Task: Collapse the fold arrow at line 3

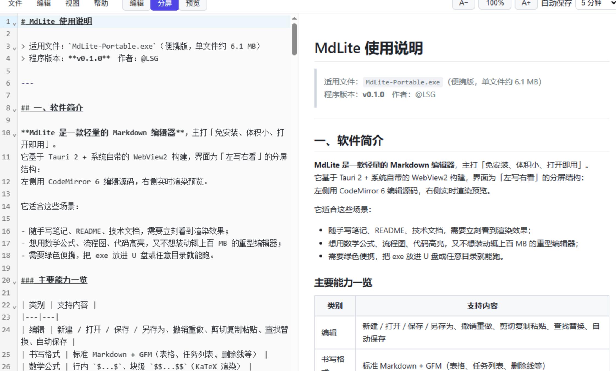Action: (x=15, y=48)
